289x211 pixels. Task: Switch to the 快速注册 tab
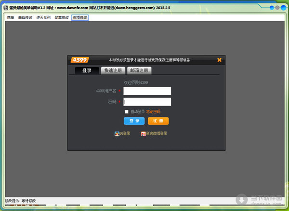[113, 70]
